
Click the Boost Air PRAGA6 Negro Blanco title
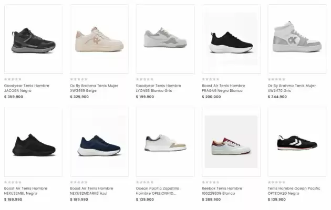[224, 88]
